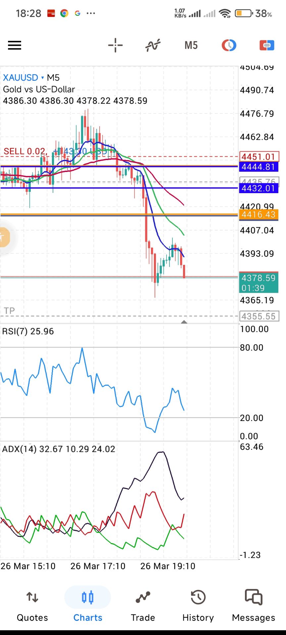Activate the crosshair cursor tool
Image resolution: width=286 pixels, height=635 pixels.
[115, 45]
